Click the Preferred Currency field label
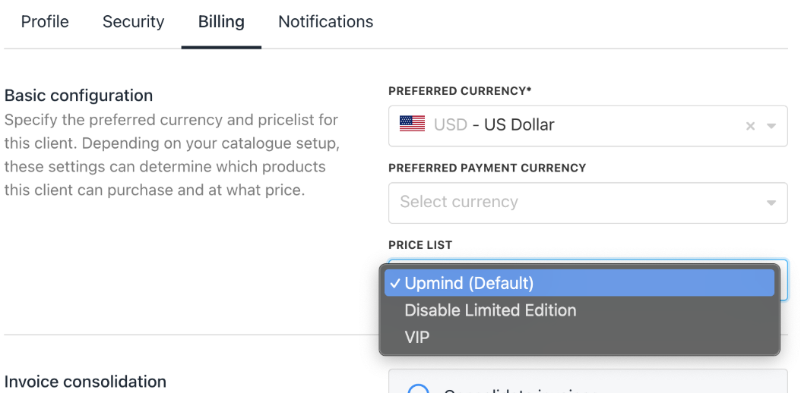 (x=460, y=91)
